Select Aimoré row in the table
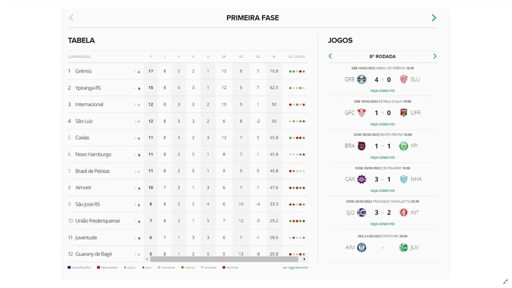This screenshot has height=288, width=512. point(188,188)
